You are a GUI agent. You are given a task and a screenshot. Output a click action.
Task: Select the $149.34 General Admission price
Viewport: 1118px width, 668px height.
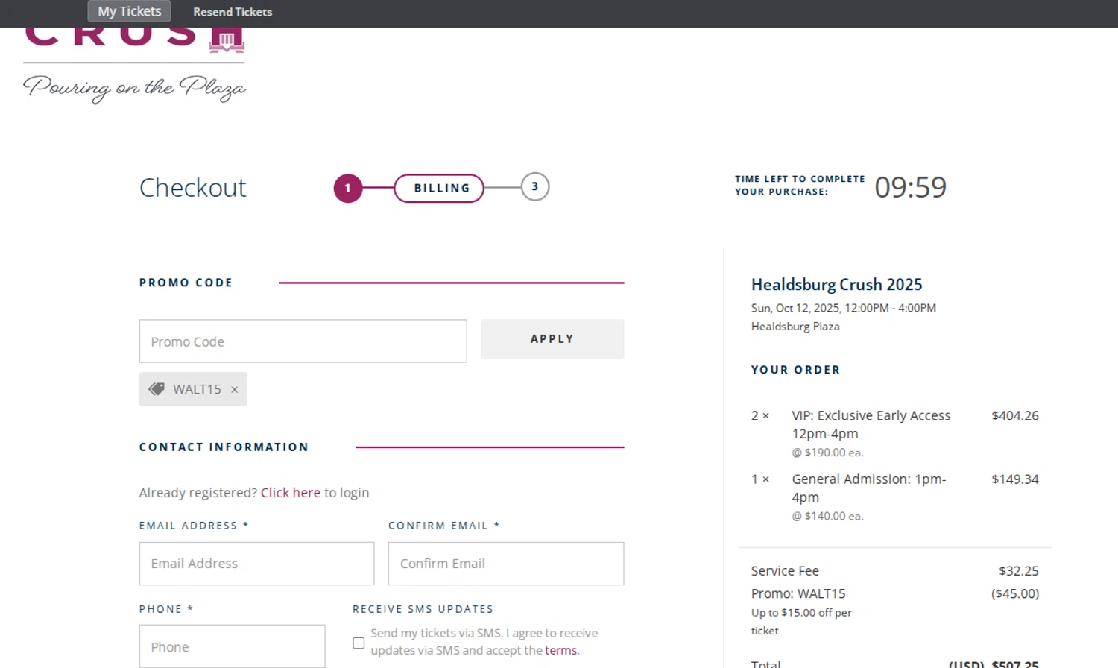[x=1015, y=479]
